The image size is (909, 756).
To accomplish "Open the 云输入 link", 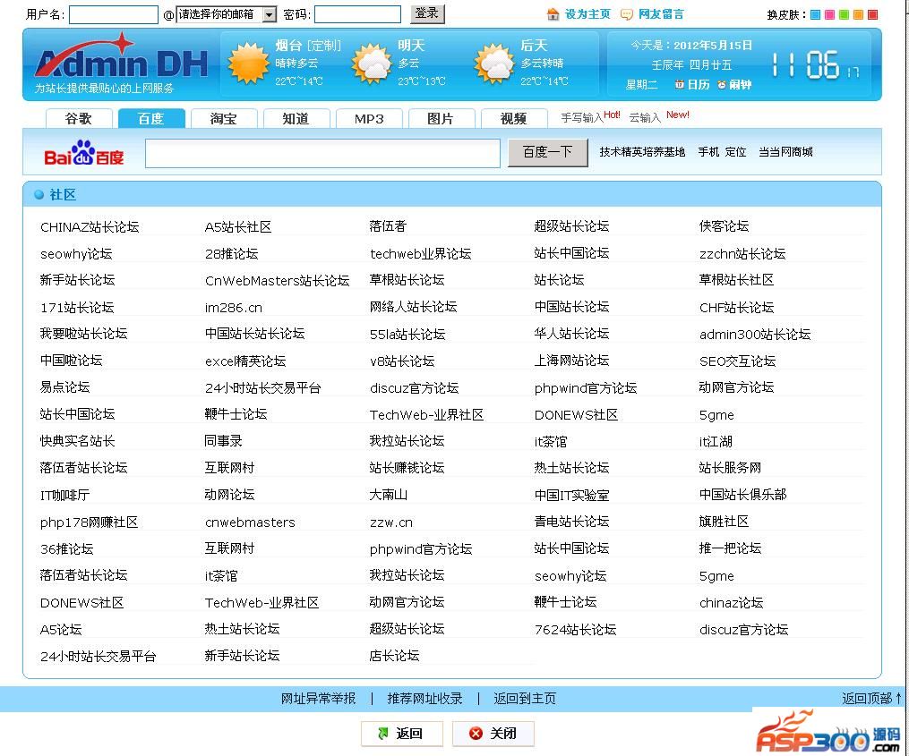I will [645, 117].
